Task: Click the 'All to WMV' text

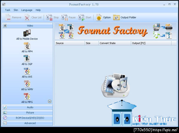Action: click(27, 89)
